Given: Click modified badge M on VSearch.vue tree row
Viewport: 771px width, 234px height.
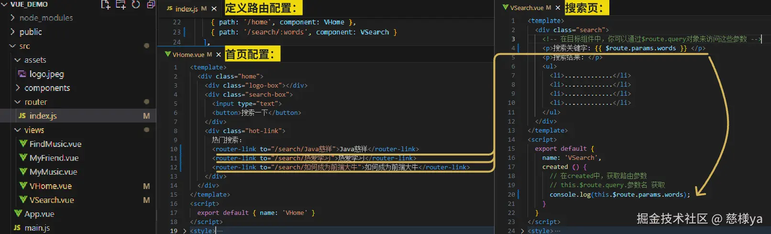Looking at the screenshot, I should pos(146,200).
